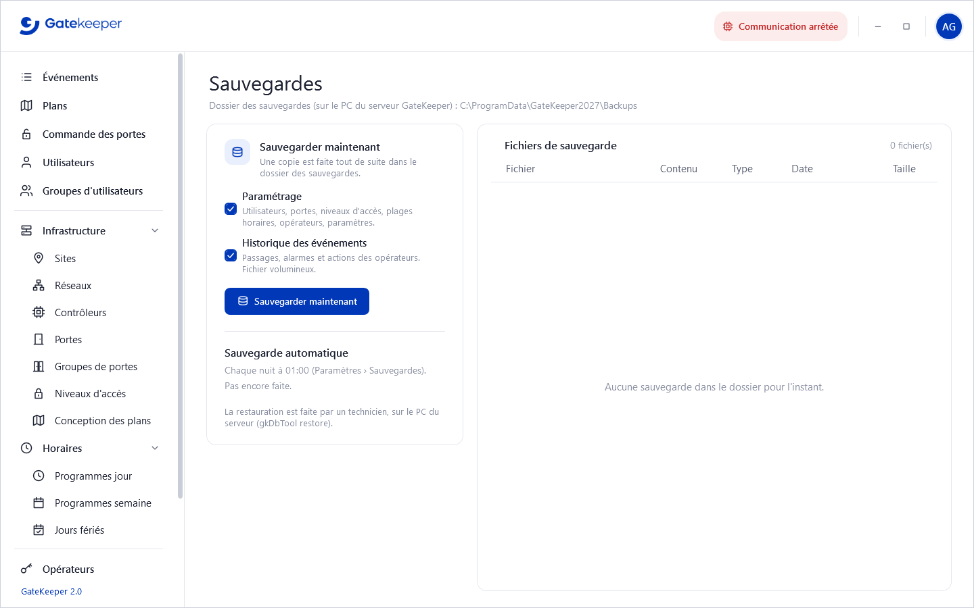Click the Conception des plans icon
The height and width of the screenshot is (608, 974).
pos(39,420)
